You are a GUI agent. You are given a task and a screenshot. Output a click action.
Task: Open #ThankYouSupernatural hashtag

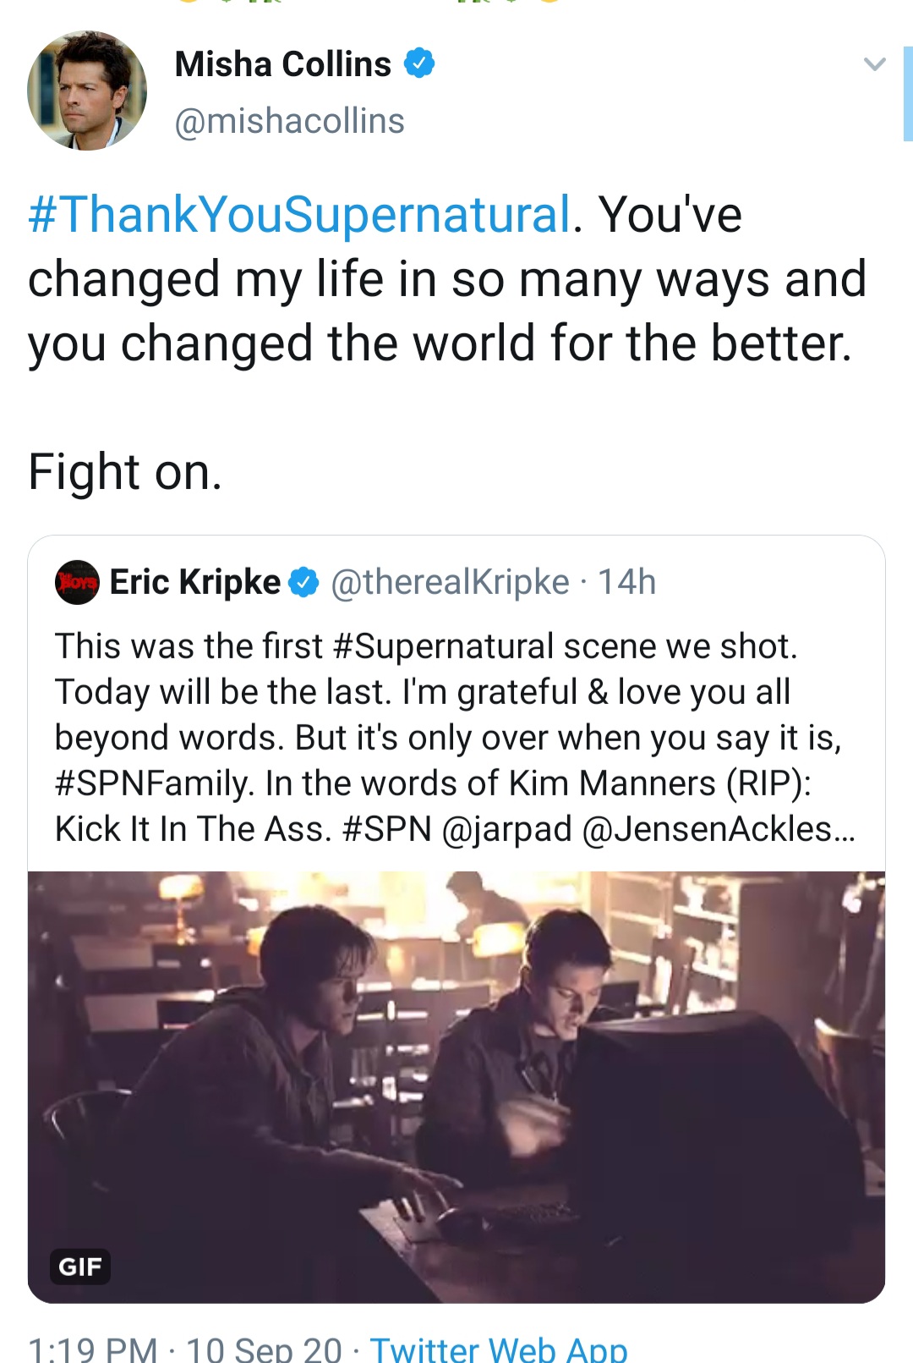click(299, 214)
